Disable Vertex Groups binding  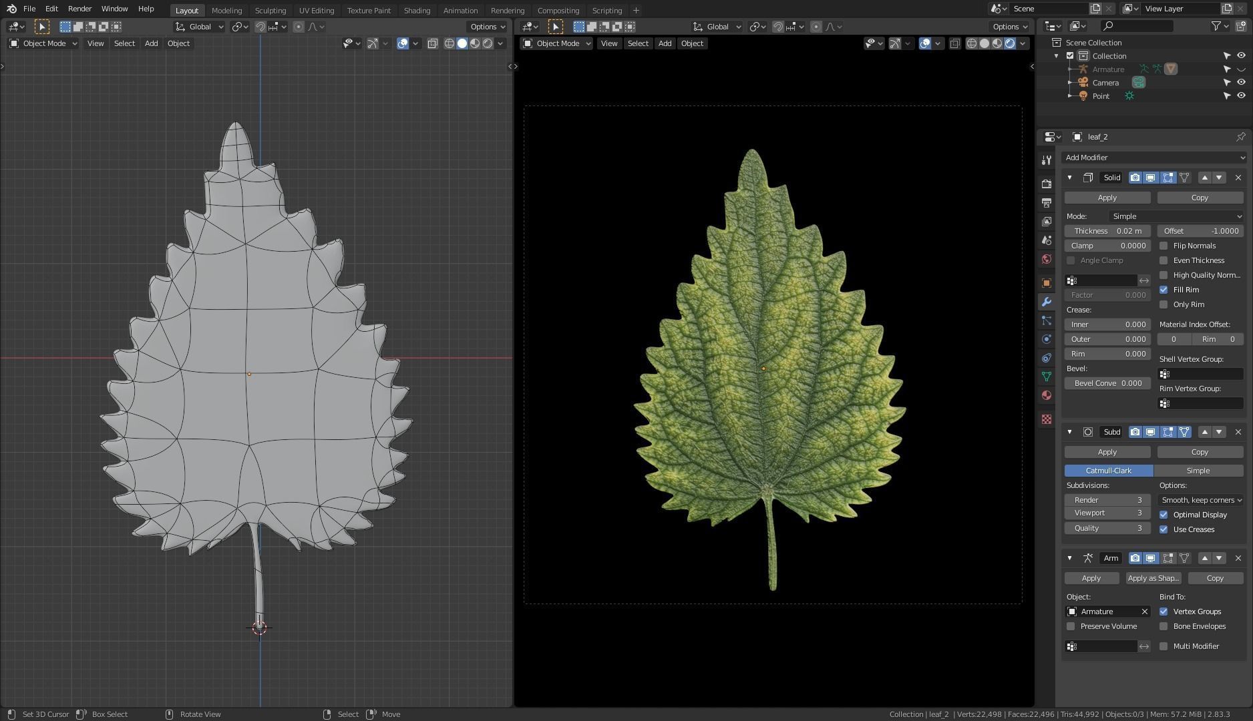[1163, 612]
